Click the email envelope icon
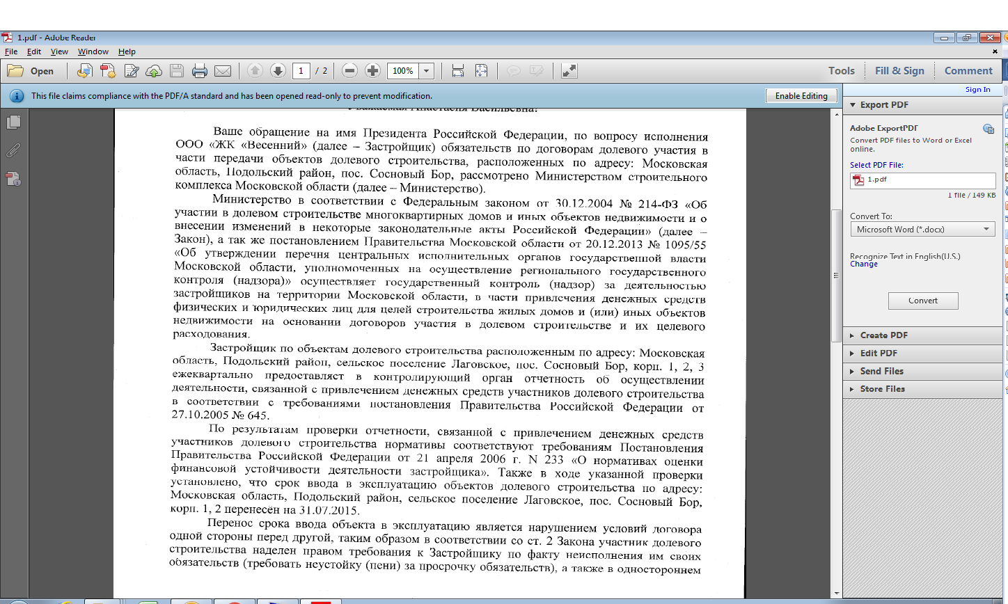Image resolution: width=1008 pixels, height=604 pixels. click(223, 71)
